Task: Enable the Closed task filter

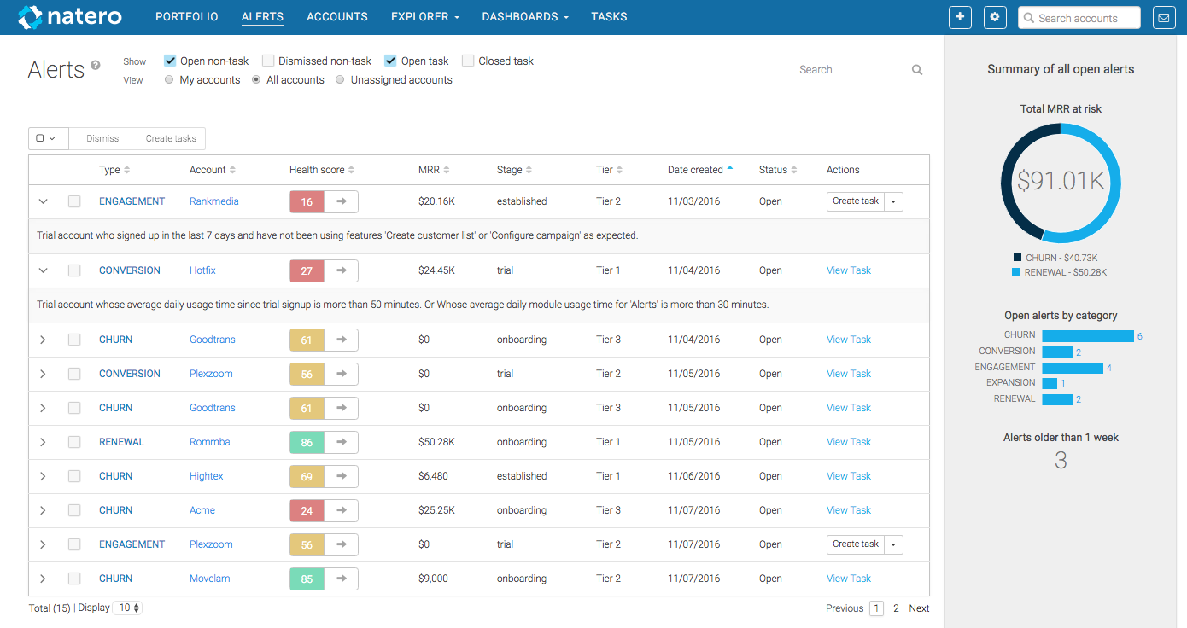Action: click(x=468, y=61)
